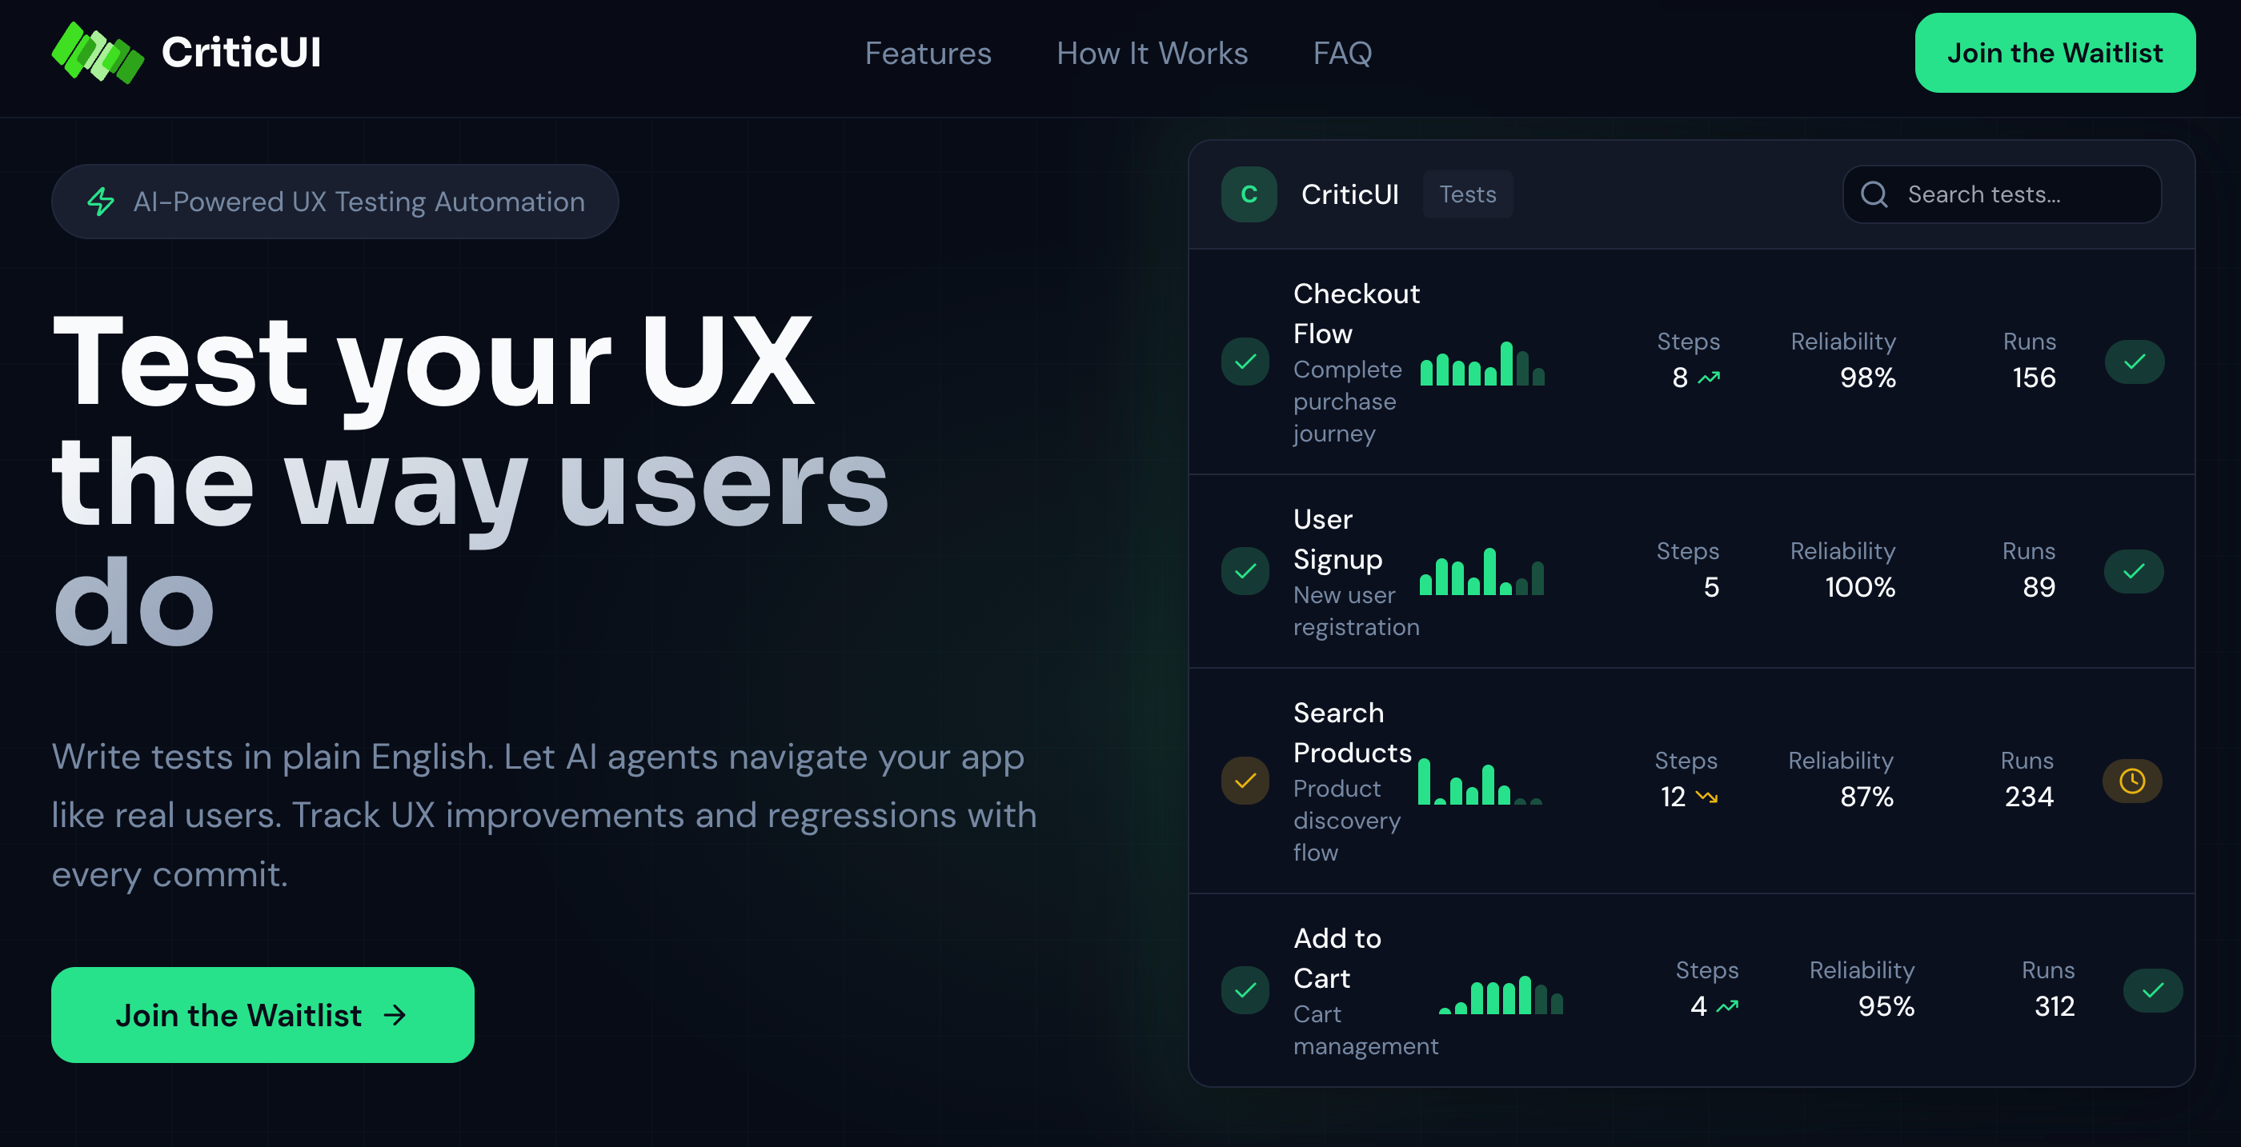The image size is (2241, 1147).
Task: Go to FAQ in the navigation
Action: (1341, 53)
